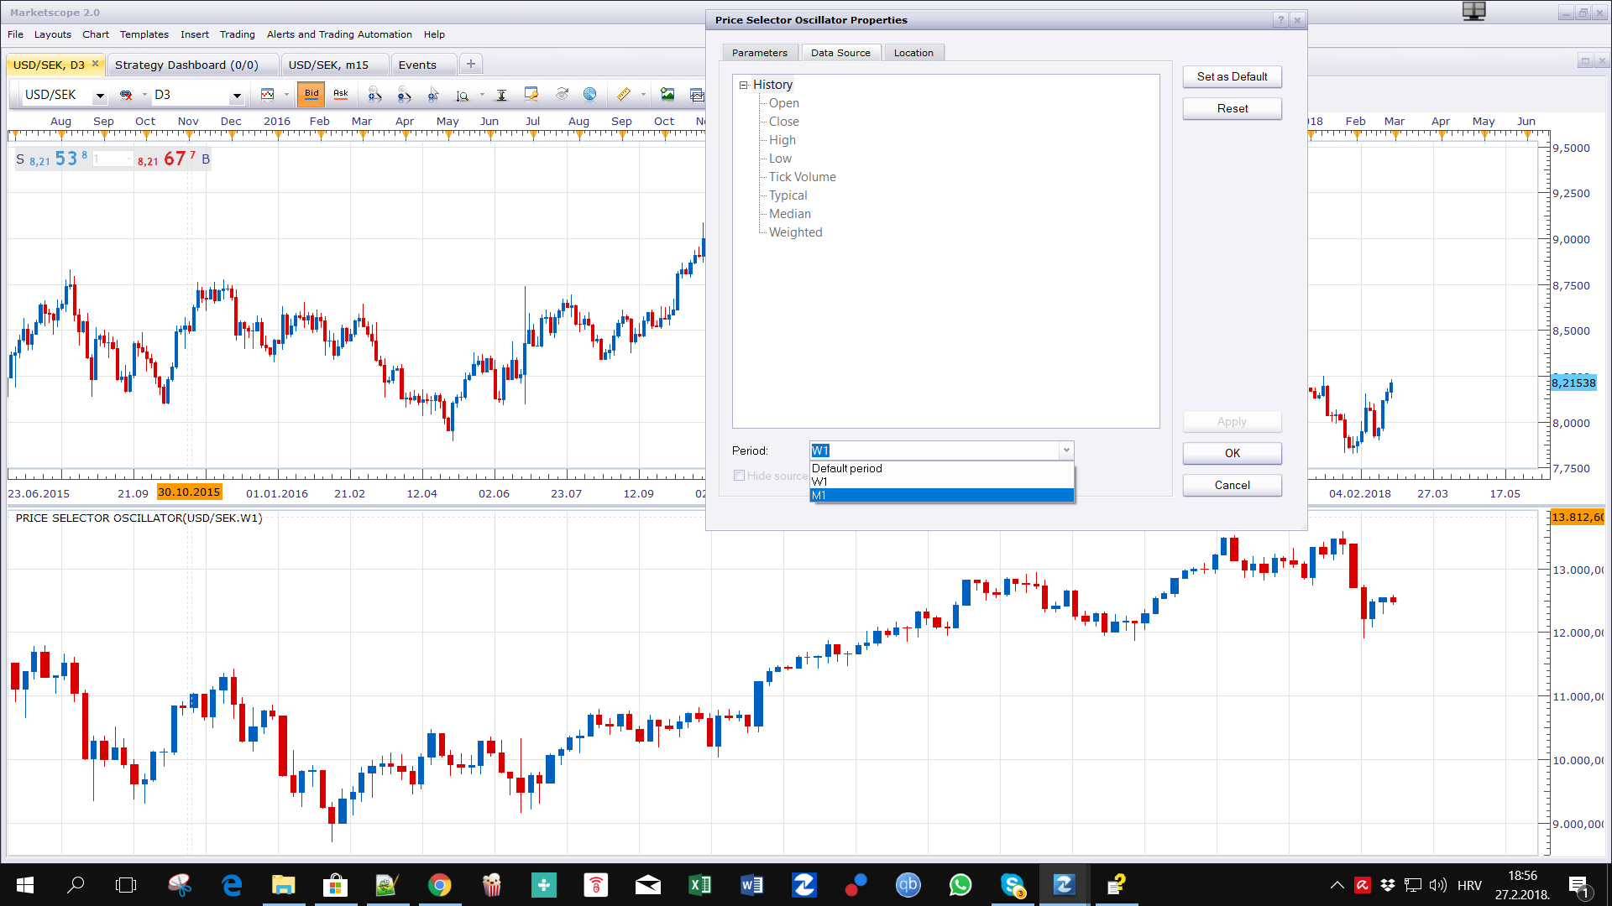Click the unlink chart icon
This screenshot has height=906, width=1612.
coord(126,95)
